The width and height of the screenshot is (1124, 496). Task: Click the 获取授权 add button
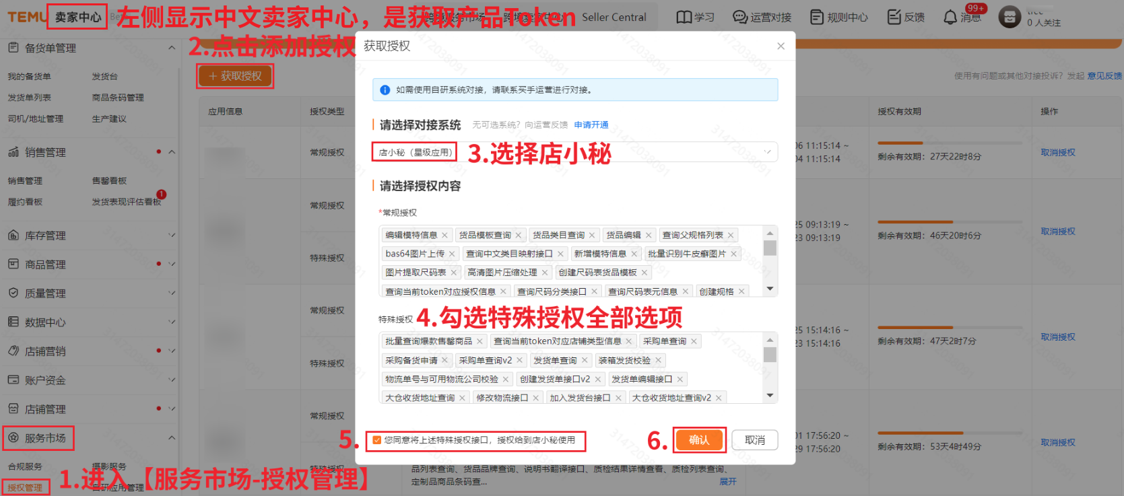(235, 76)
